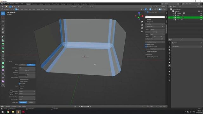Click the Set Origin button
Viewport: 203px width, 114px height.
tap(155, 32)
